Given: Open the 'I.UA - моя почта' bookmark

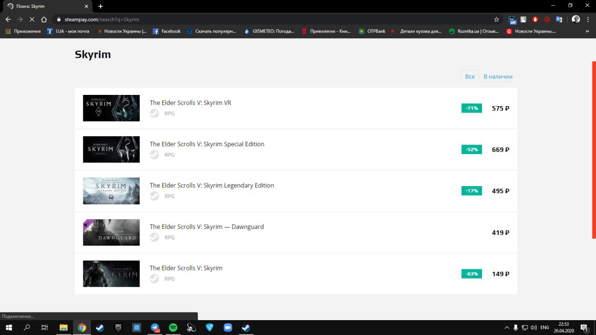Looking at the screenshot, I should tap(68, 31).
